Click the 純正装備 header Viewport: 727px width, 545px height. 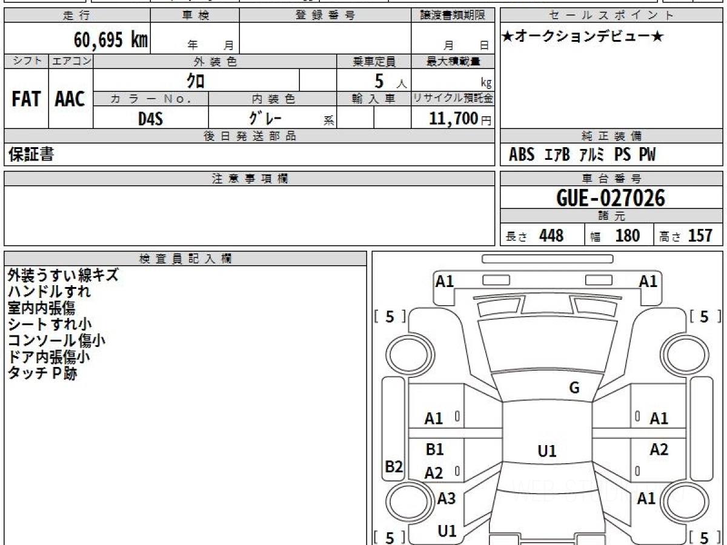612,136
